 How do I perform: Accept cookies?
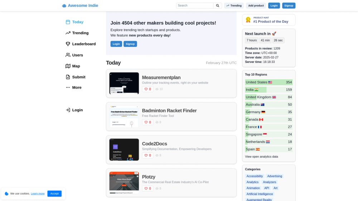(54, 194)
